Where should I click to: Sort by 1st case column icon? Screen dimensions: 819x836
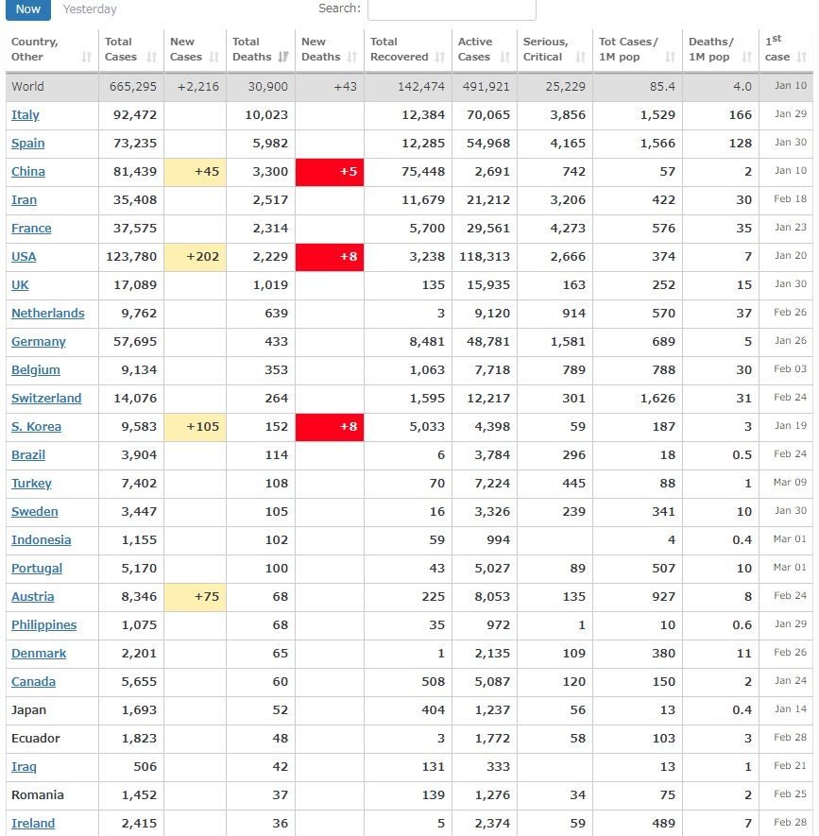pos(802,57)
